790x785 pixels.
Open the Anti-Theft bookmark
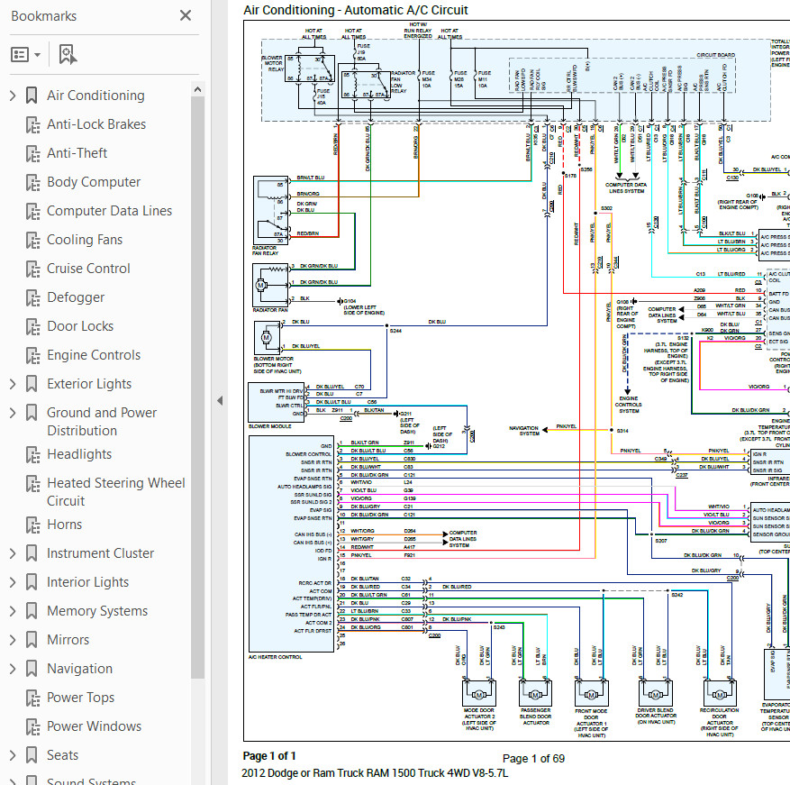(x=77, y=153)
